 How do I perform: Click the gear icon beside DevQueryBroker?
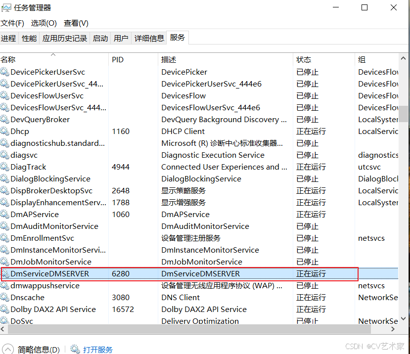pos(5,120)
